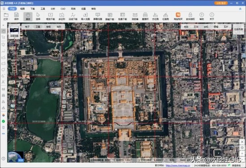Select the 任意角 arbitrary angle tool
This screenshot has height=168, width=246.
pos(165,16)
